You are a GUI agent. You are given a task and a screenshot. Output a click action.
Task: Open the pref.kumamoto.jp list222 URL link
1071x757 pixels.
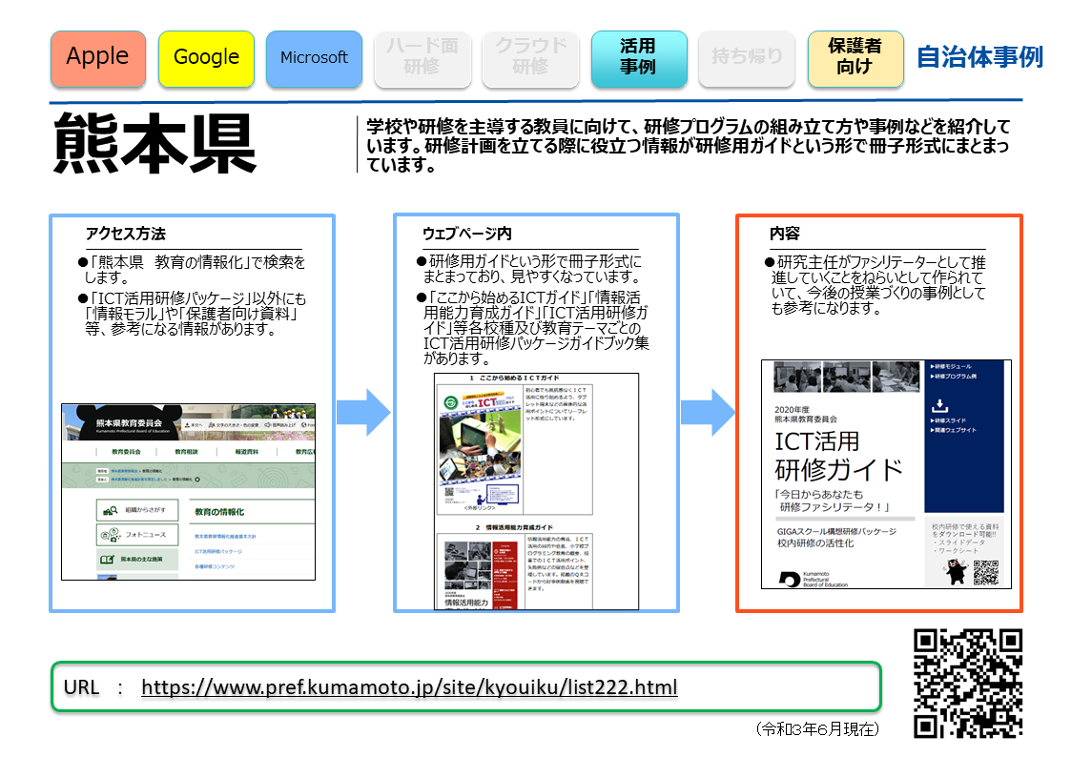tap(409, 686)
